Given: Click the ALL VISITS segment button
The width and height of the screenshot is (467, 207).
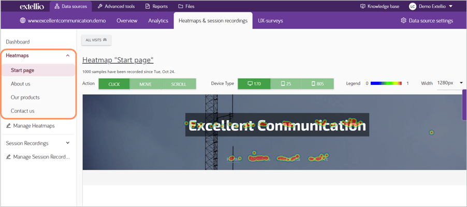Looking at the screenshot, I should pos(96,40).
